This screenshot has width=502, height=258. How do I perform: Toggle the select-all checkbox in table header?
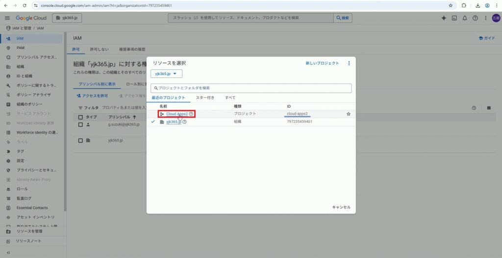(x=81, y=117)
